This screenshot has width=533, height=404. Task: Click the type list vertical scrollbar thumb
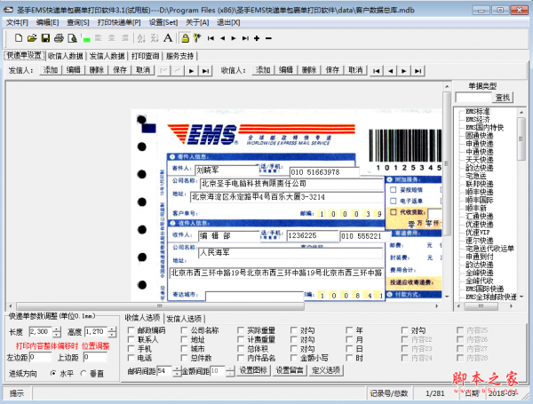pyautogui.click(x=521, y=139)
